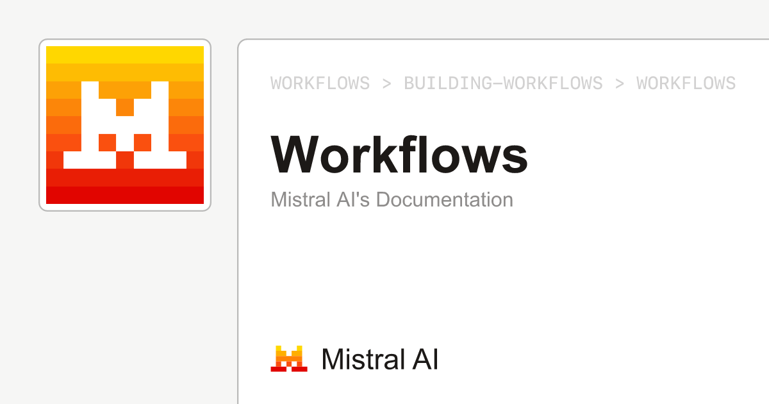769x404 pixels.
Task: Click the large Mistral logo tile
Action: 125,125
